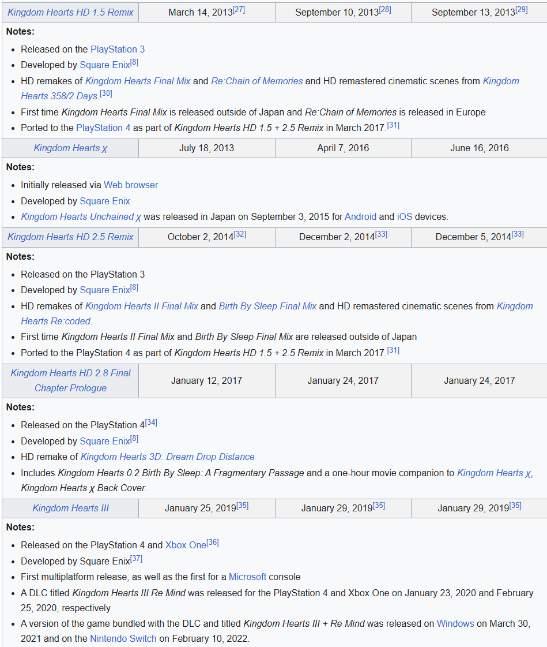This screenshot has width=547, height=647.
Task: Open Kingdom Hearts Unchained χ link
Action: click(81, 217)
